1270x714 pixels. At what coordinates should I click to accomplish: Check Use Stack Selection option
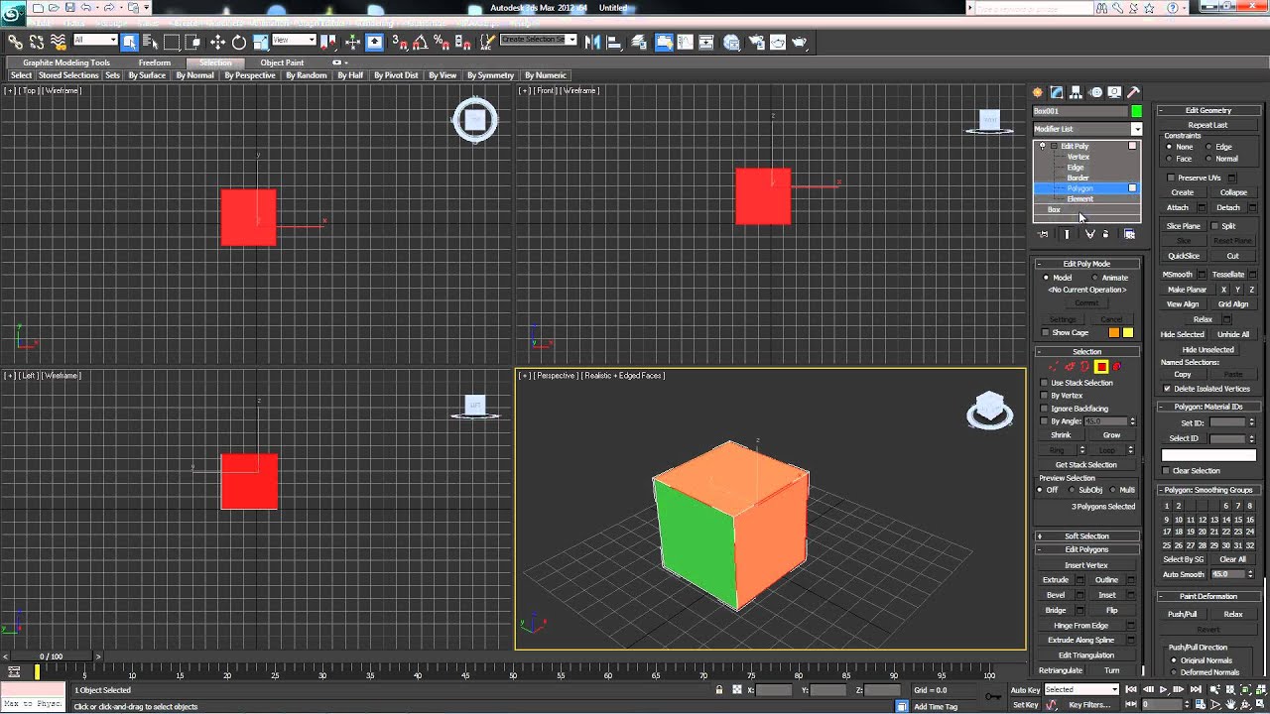pos(1045,383)
